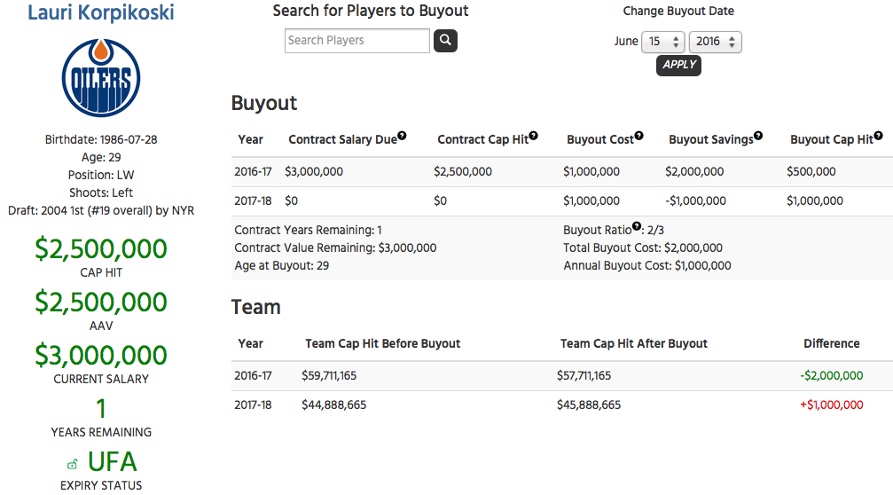Select the 2016-17 row in the Buyout table
The height and width of the screenshot is (495, 893).
coord(562,171)
